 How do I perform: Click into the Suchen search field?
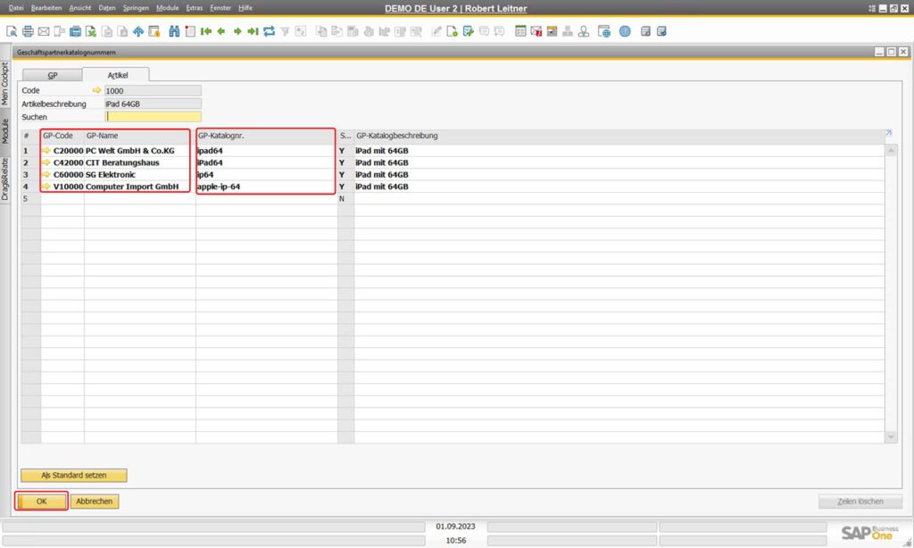tap(154, 117)
